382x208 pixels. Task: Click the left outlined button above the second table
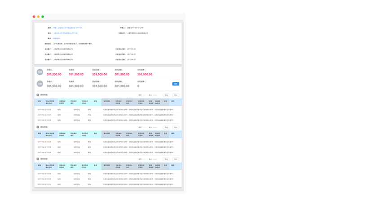click(x=166, y=127)
